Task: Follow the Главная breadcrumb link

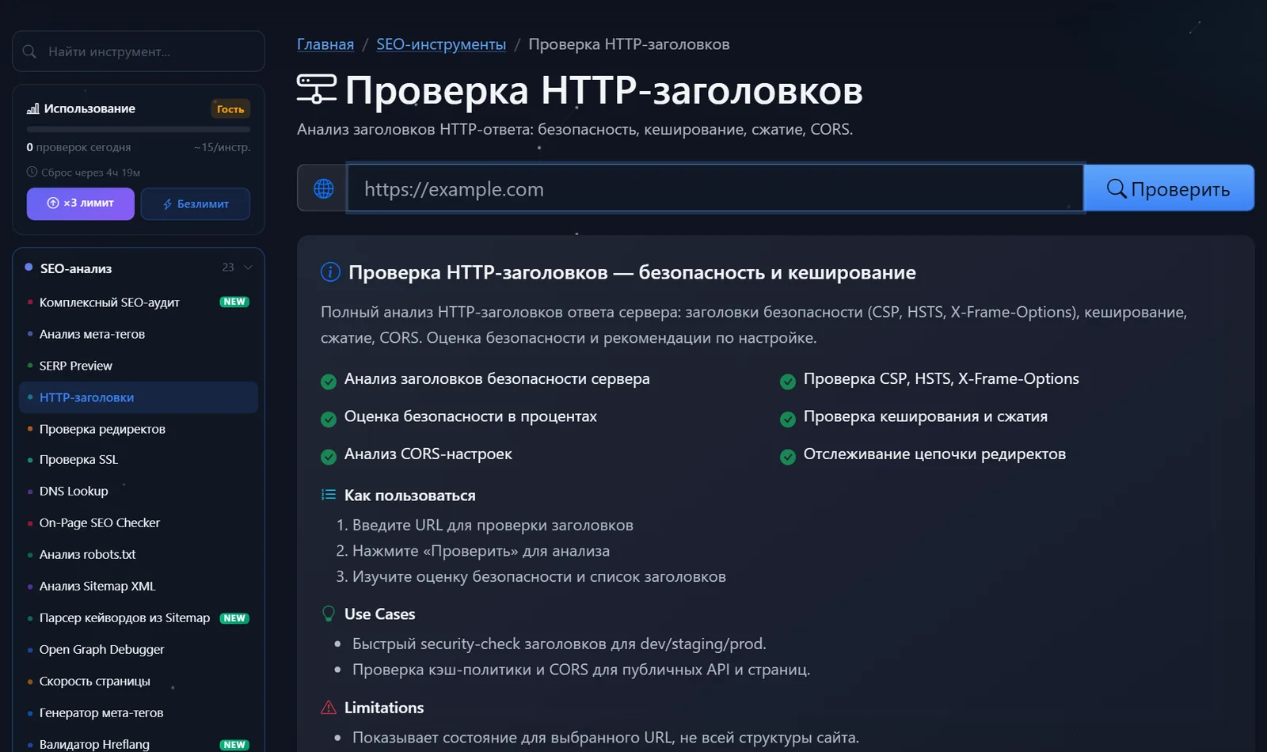Action: 325,44
